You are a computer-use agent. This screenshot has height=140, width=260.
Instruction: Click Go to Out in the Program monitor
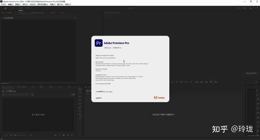click(x=191, y=82)
